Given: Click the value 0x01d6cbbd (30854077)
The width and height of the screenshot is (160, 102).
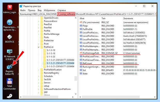Looking at the screenshot, I should (x=134, y=39).
